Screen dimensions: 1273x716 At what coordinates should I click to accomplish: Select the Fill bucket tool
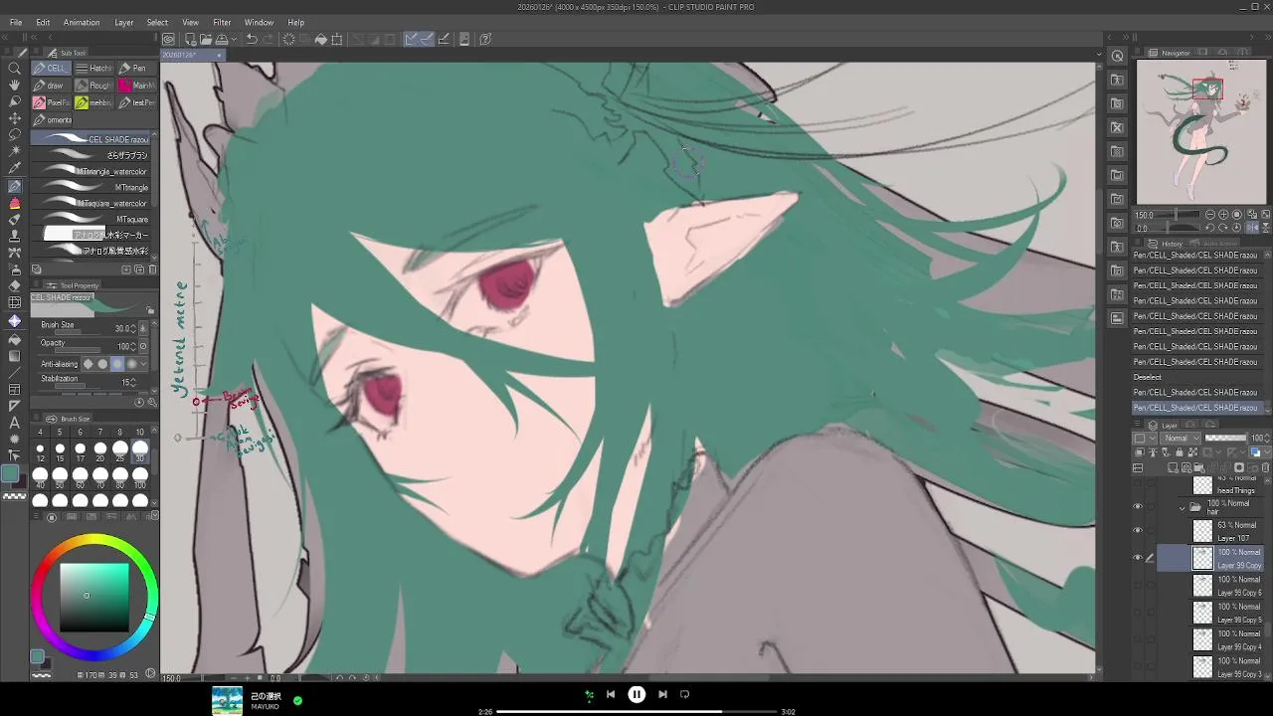click(x=15, y=338)
